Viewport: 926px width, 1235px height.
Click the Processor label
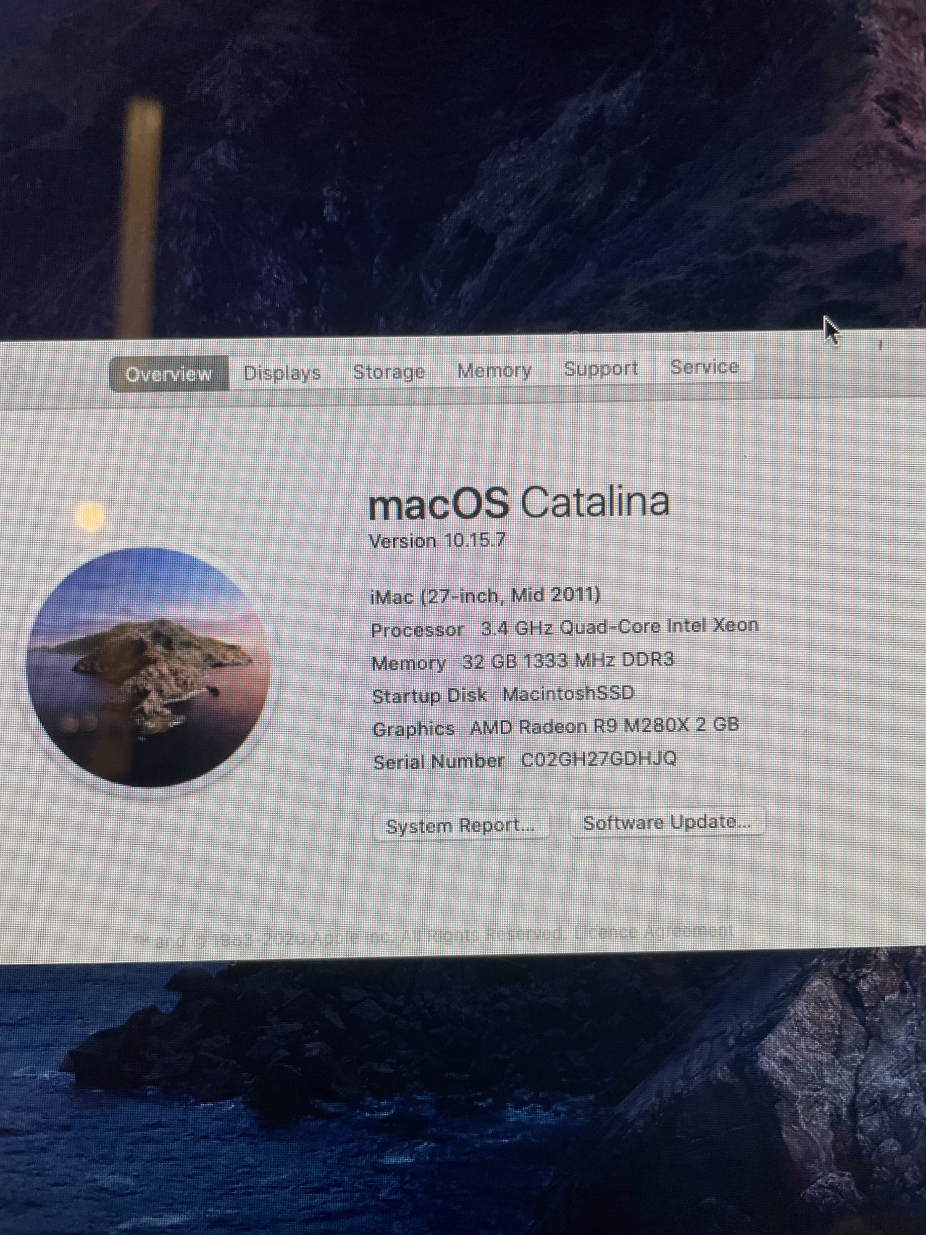pos(417,630)
